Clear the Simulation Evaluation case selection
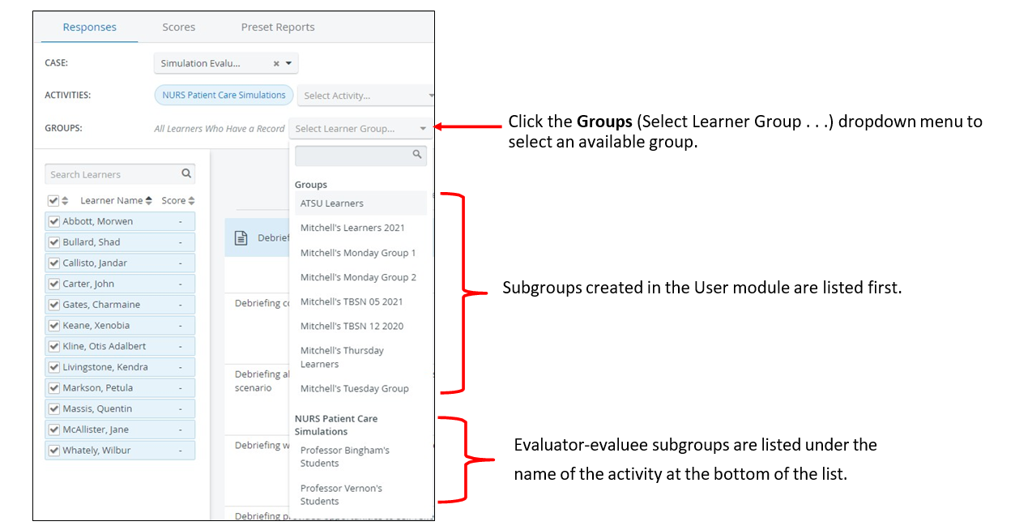The width and height of the screenshot is (1015, 530). pyautogui.click(x=276, y=63)
